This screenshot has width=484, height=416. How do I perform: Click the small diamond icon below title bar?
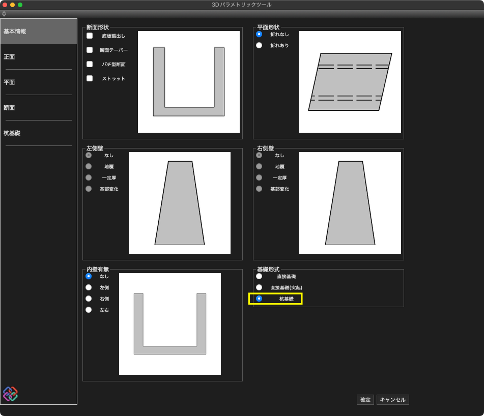(x=4, y=14)
